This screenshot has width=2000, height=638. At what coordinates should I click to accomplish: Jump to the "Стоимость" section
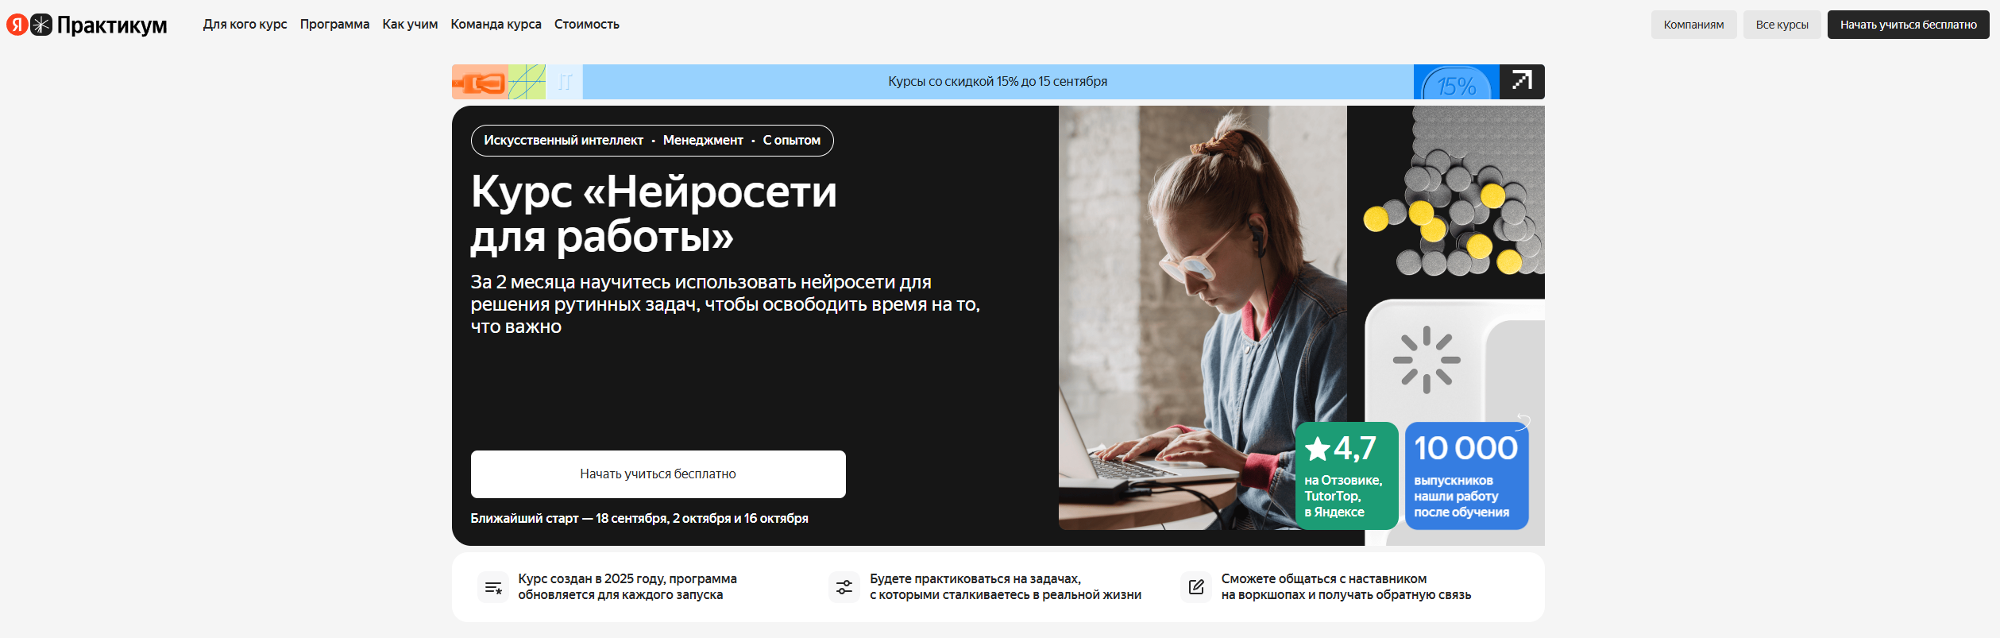586,25
